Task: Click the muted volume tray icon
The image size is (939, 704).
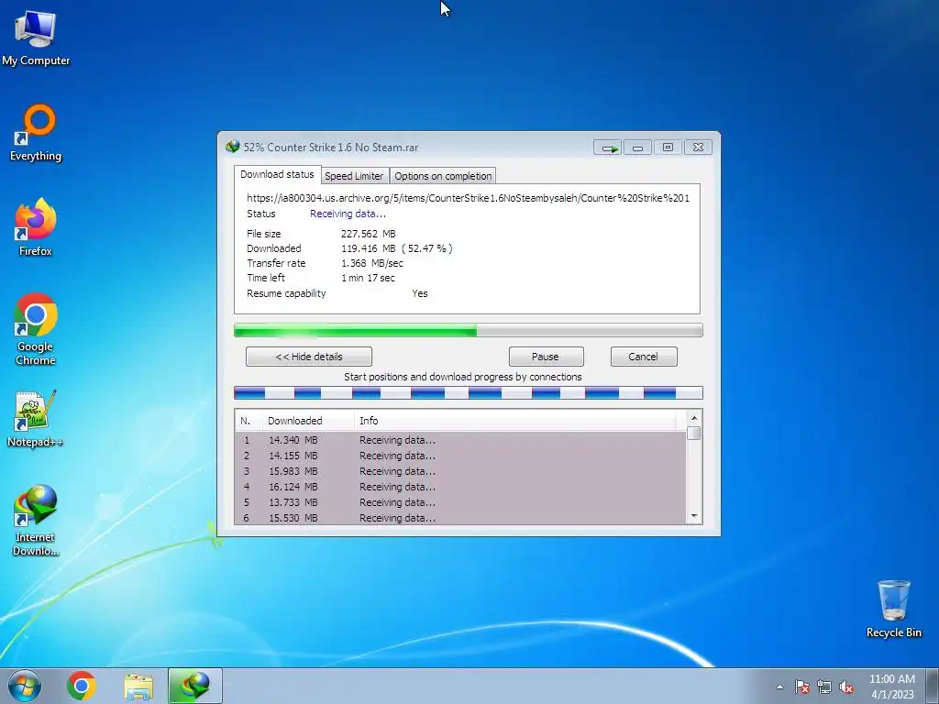Action: (846, 687)
